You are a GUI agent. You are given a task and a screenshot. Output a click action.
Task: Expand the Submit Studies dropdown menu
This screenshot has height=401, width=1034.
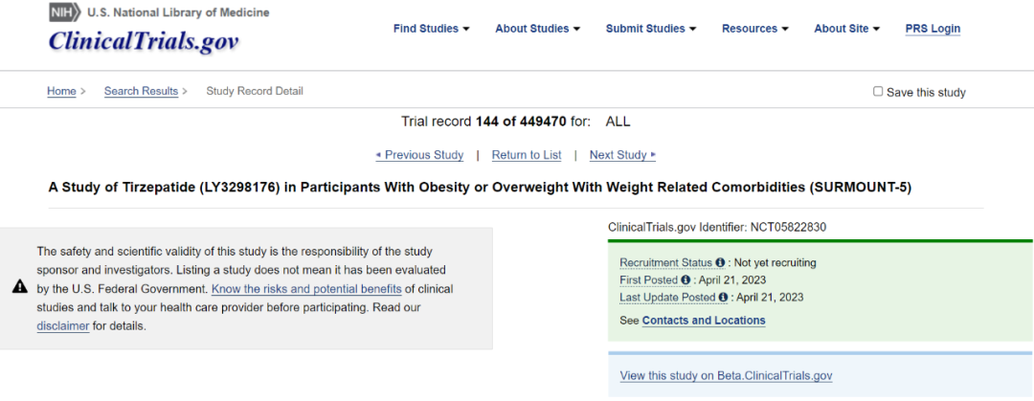click(x=650, y=29)
